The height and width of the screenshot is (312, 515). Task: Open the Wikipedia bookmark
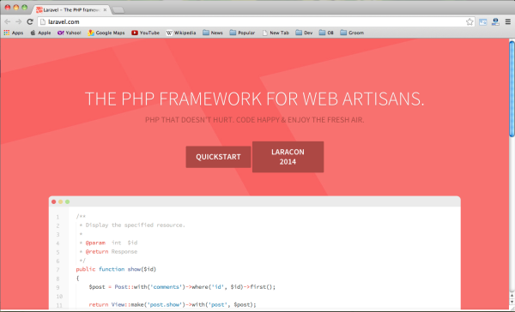pyautogui.click(x=181, y=33)
